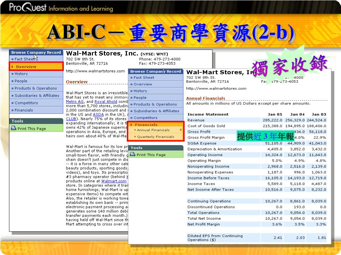Click the Overview row's arrow marker, left sidebar
The width and height of the screenshot is (341, 255).
(12, 67)
